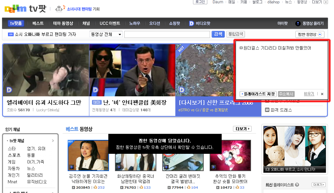
Task: Play the anti-fanclub video via D icon
Action: [95, 90]
